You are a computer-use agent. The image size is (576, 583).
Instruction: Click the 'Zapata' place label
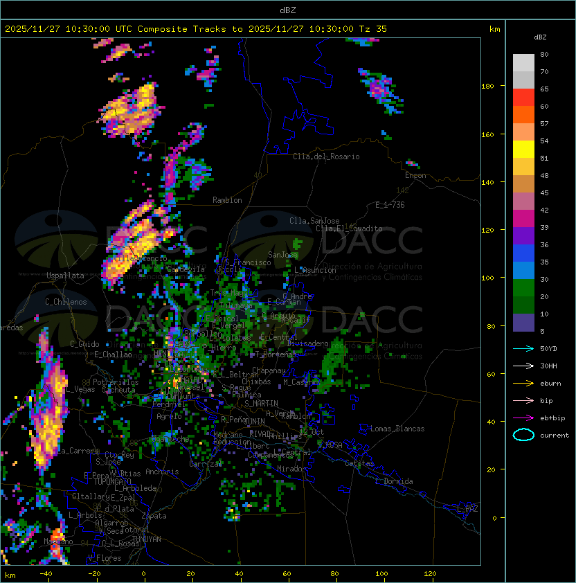pos(154,516)
